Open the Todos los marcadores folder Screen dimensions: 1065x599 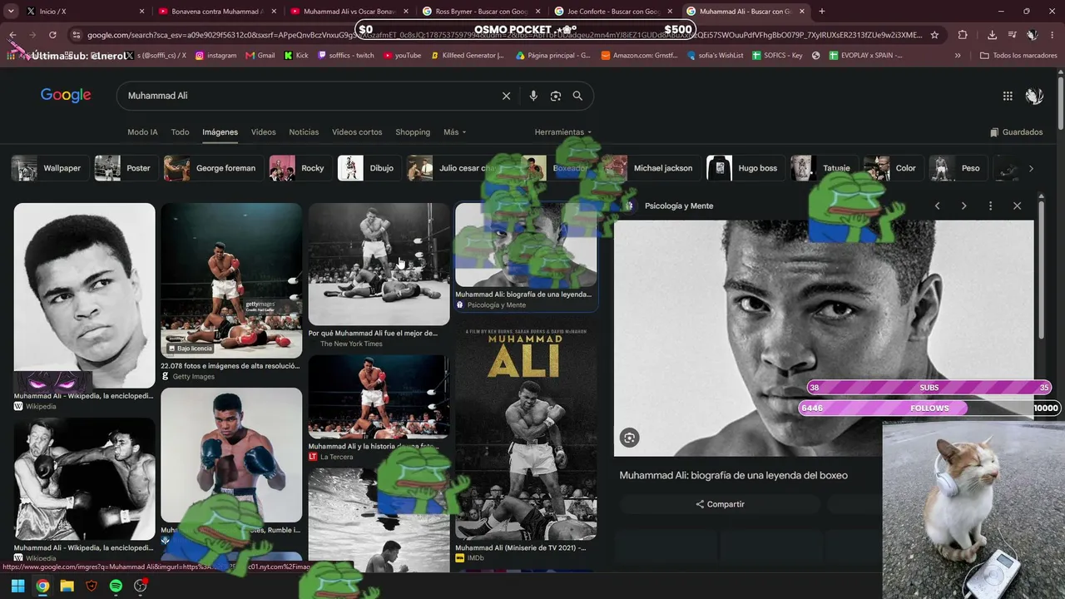tap(1018, 56)
